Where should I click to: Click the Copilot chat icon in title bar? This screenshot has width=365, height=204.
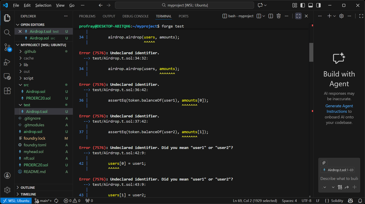[260, 5]
